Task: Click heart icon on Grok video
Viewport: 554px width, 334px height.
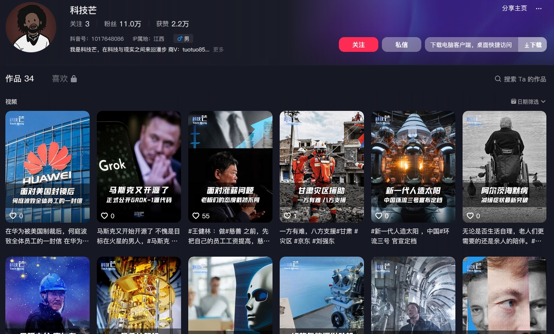Action: coord(104,216)
